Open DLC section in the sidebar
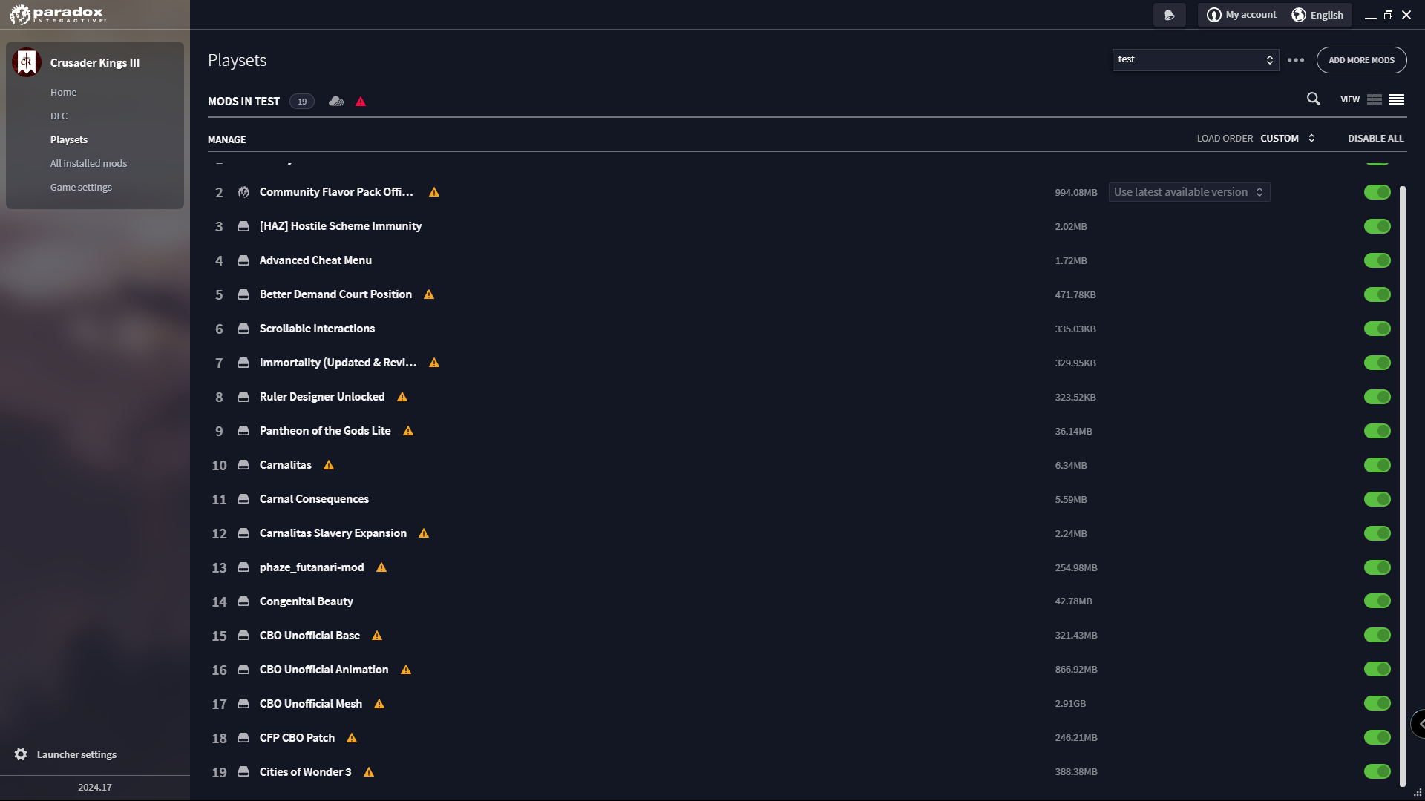Image resolution: width=1425 pixels, height=801 pixels. coord(59,116)
